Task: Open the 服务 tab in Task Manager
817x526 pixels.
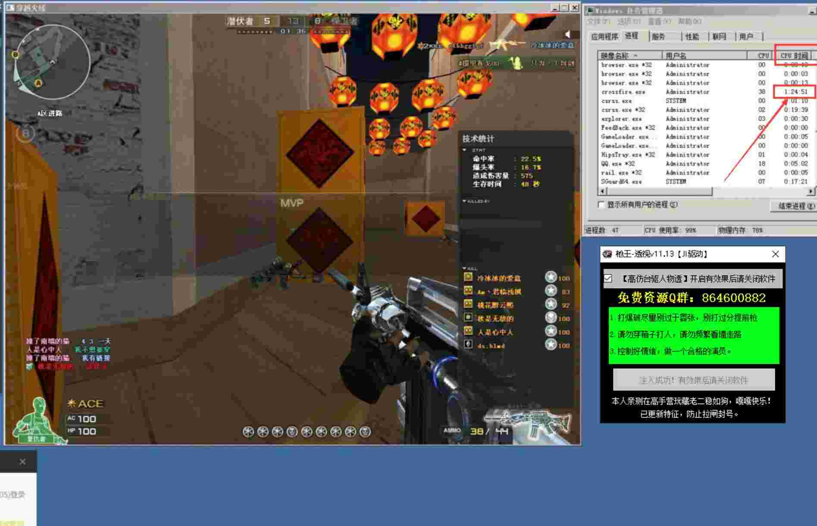Action: tap(658, 37)
